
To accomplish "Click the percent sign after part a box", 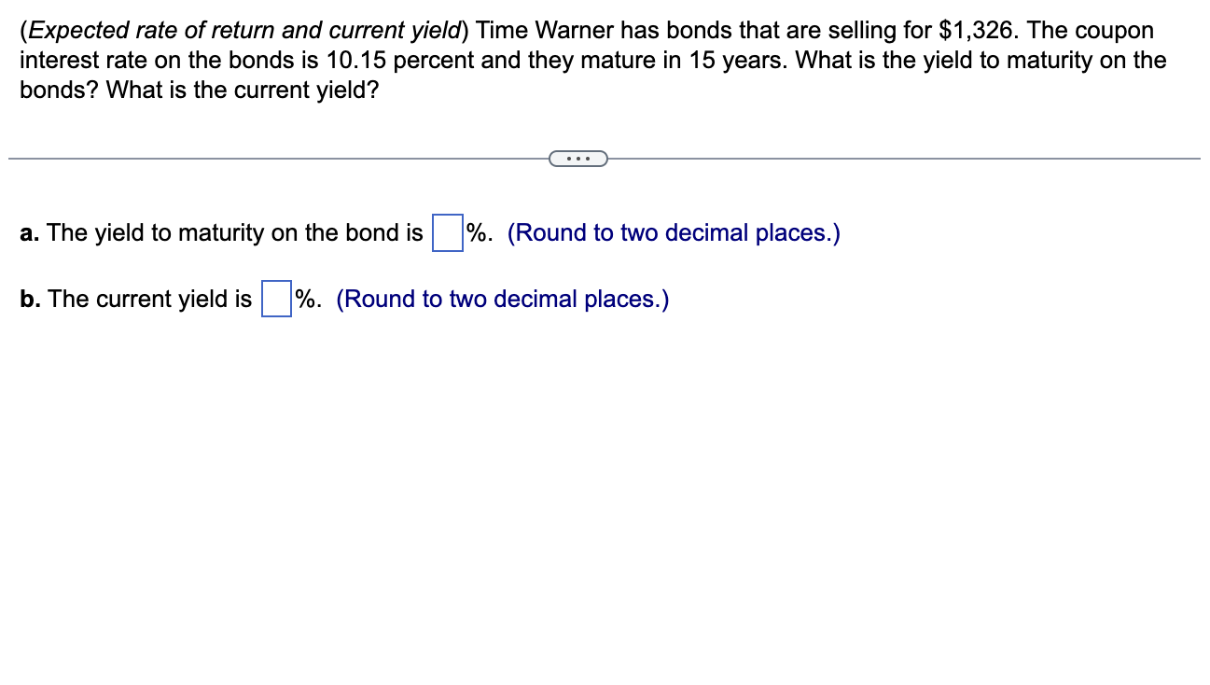I will tap(475, 232).
